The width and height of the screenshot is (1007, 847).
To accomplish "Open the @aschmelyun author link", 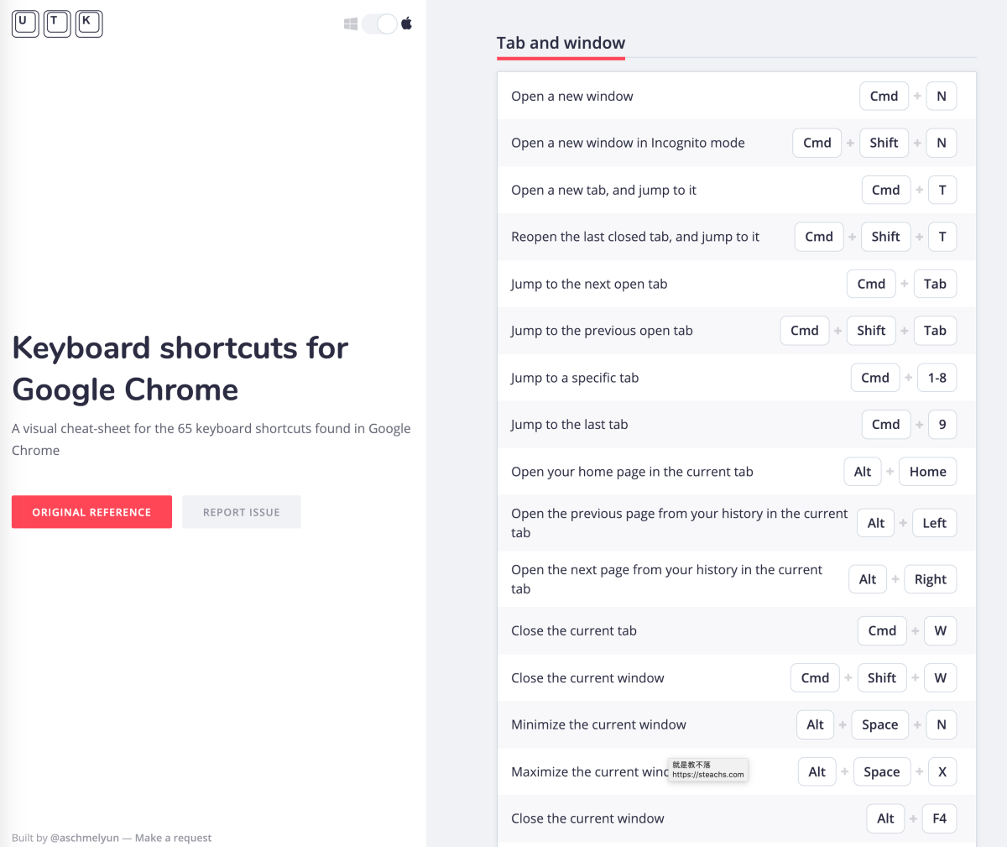I will click(x=85, y=838).
